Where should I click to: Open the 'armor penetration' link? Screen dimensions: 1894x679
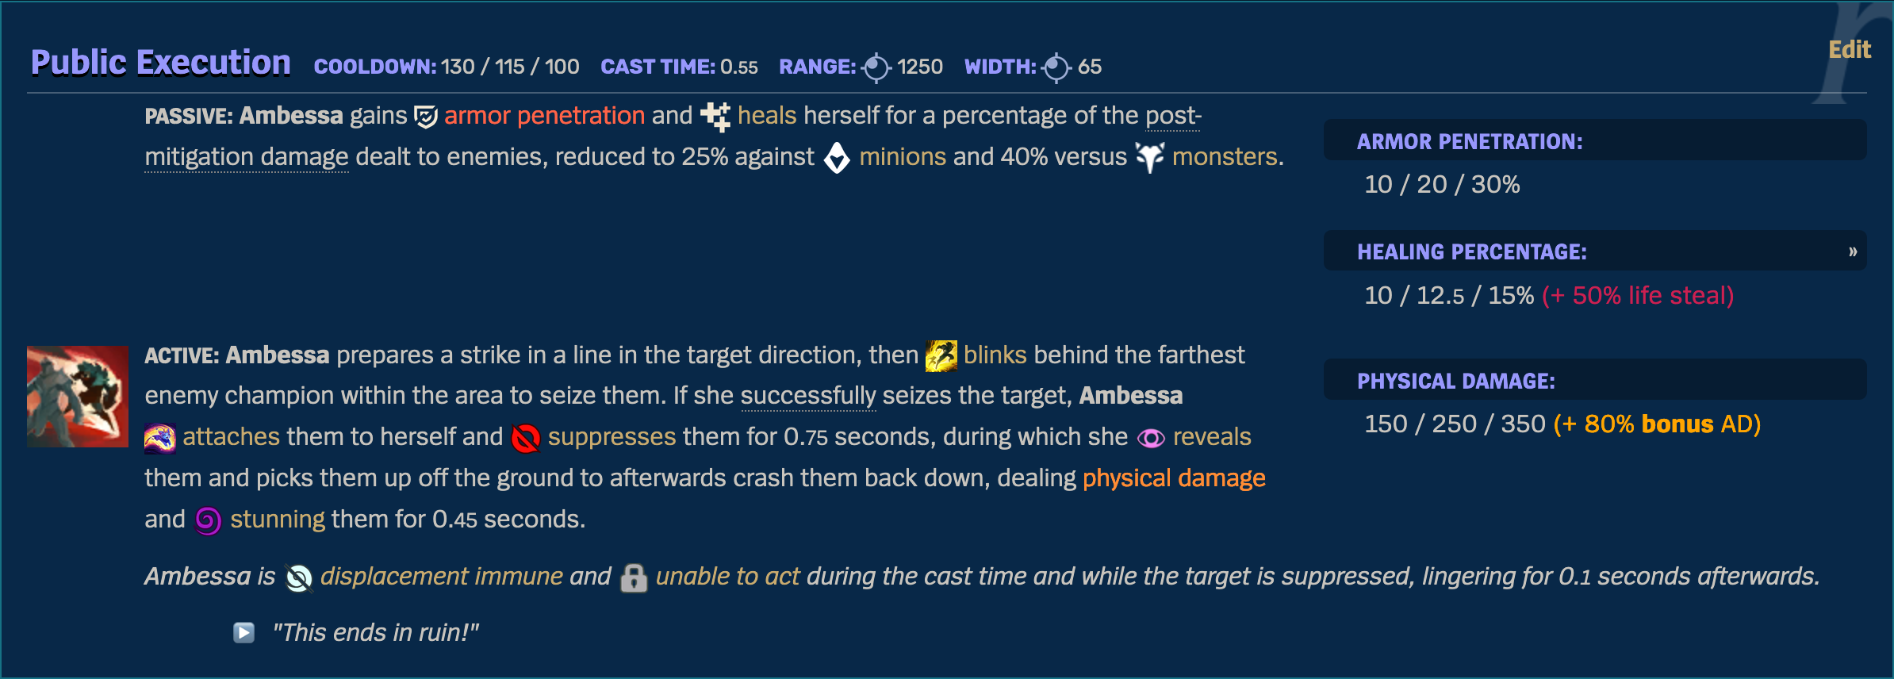click(x=544, y=115)
